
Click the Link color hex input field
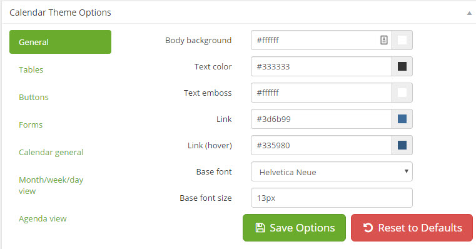(x=321, y=119)
